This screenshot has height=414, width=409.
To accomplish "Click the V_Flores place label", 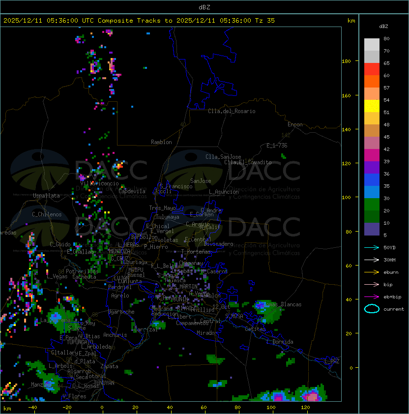I will [74, 396].
